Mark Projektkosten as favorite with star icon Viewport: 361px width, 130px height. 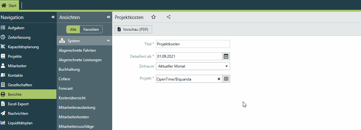153,17
